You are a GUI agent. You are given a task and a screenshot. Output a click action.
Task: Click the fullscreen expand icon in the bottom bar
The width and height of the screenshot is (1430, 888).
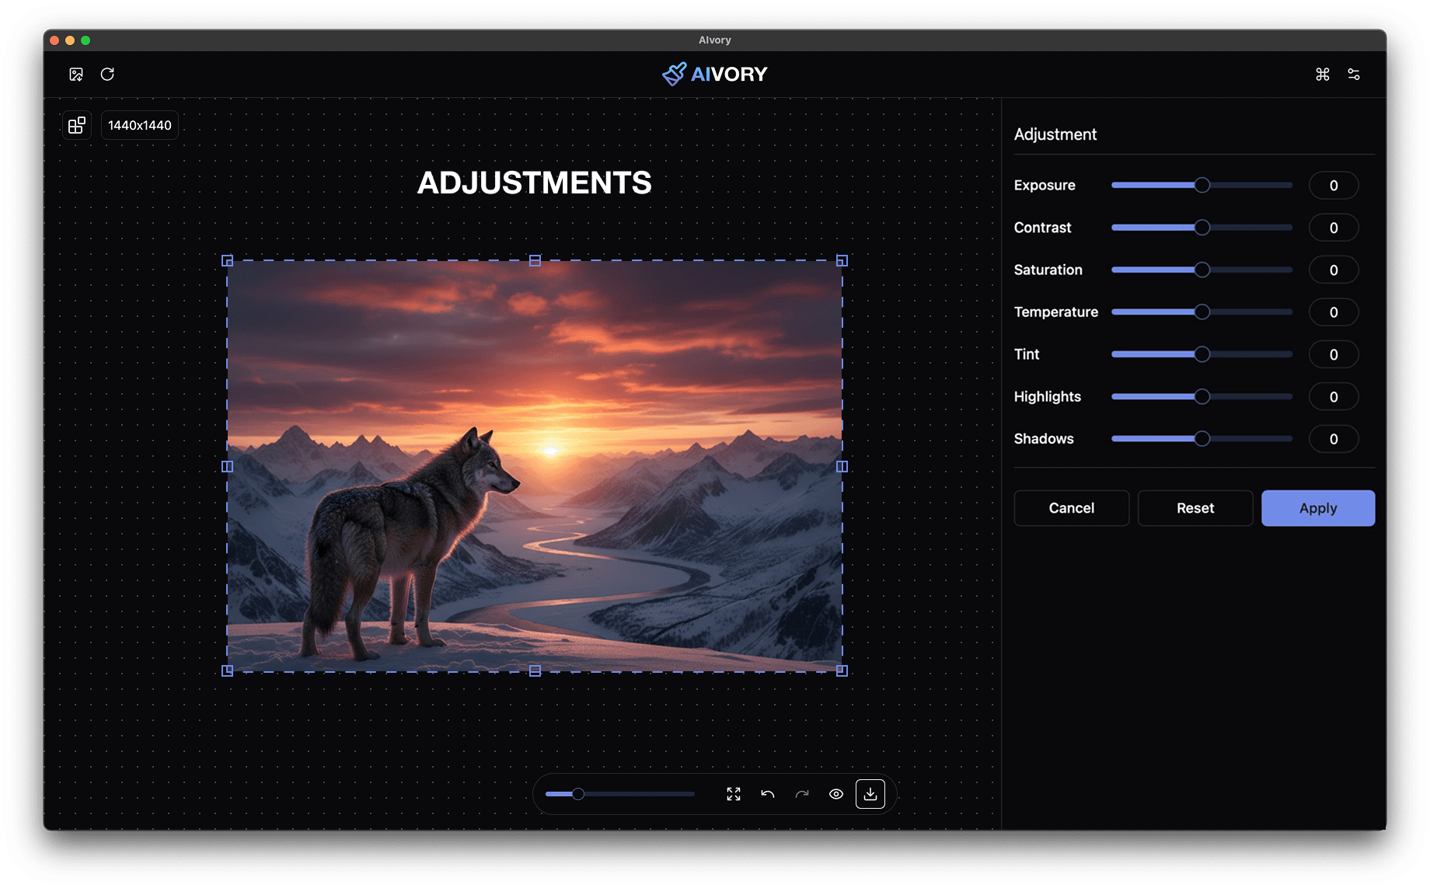coord(733,794)
